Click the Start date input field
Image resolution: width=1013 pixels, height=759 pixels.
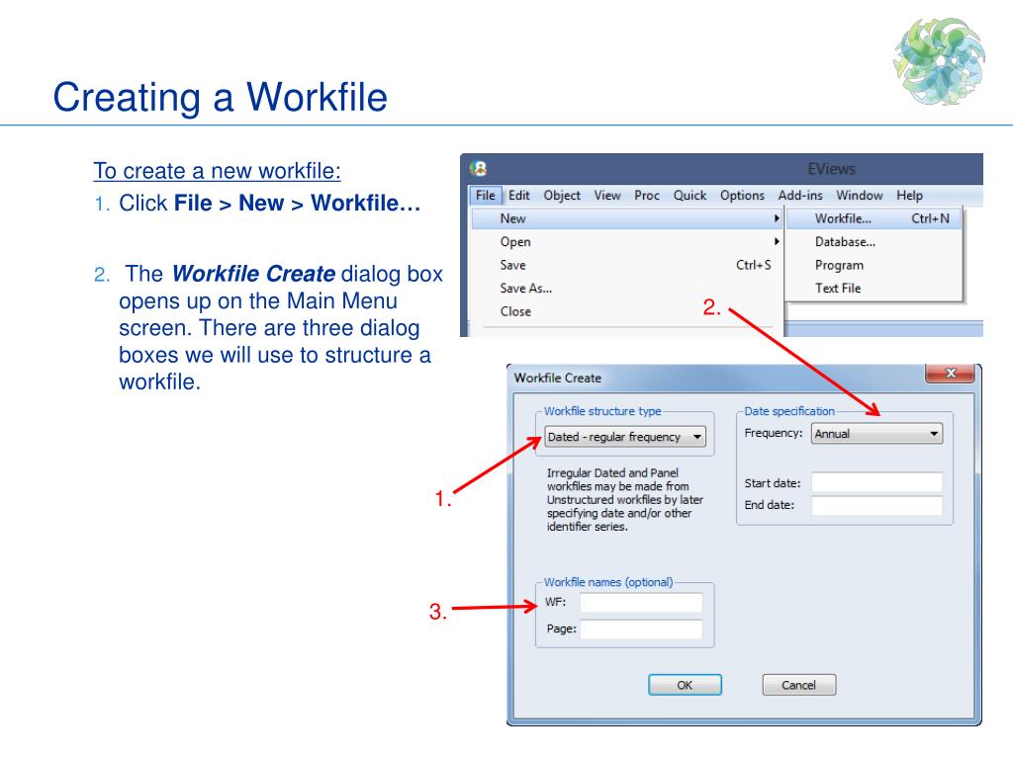(x=876, y=482)
